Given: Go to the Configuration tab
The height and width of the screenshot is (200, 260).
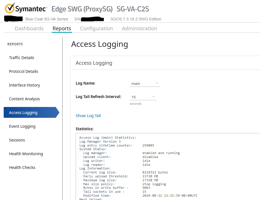Looking at the screenshot, I should [x=96, y=29].
